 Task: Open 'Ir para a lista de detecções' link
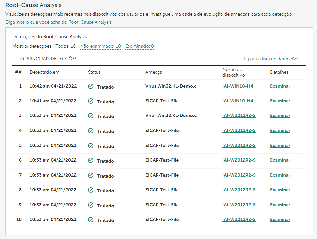[271, 59]
